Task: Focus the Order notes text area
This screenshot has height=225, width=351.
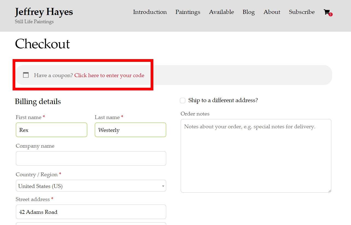Action: pyautogui.click(x=256, y=156)
